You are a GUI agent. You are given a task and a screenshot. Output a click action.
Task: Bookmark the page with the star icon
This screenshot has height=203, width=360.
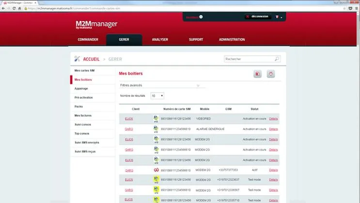pyautogui.click(x=344, y=8)
